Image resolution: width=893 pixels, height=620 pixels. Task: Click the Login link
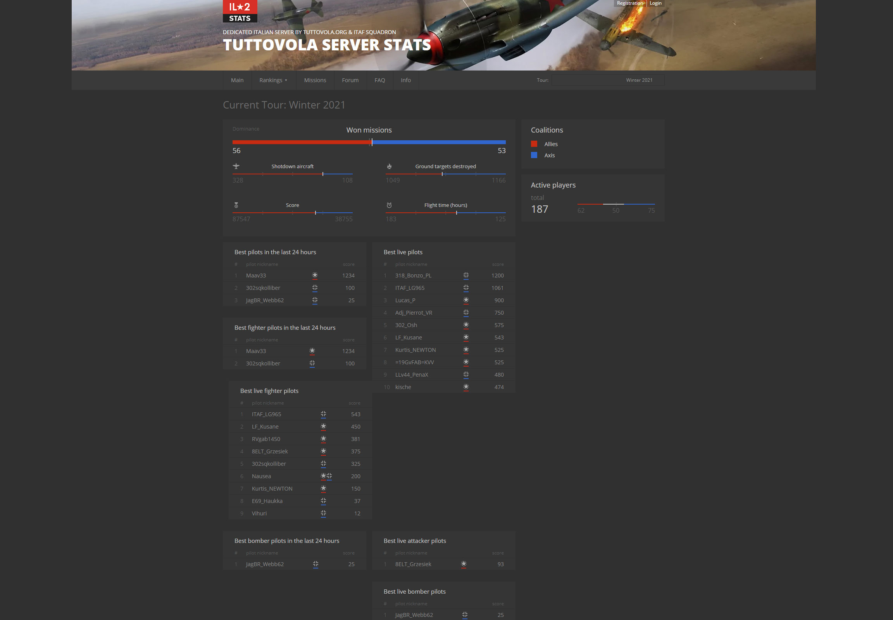pos(655,3)
